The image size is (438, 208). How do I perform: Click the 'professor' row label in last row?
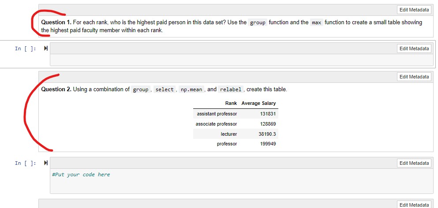tap(227, 144)
